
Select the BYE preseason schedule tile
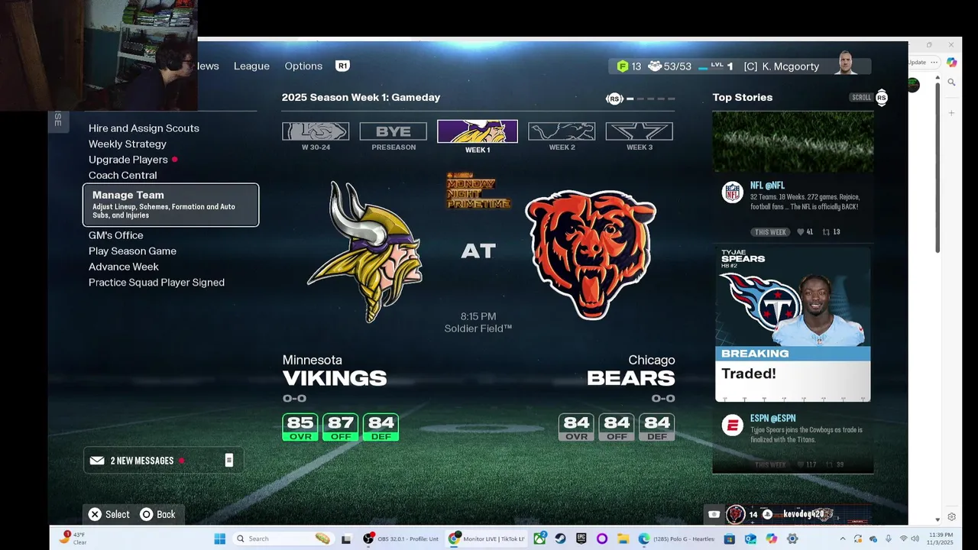393,131
